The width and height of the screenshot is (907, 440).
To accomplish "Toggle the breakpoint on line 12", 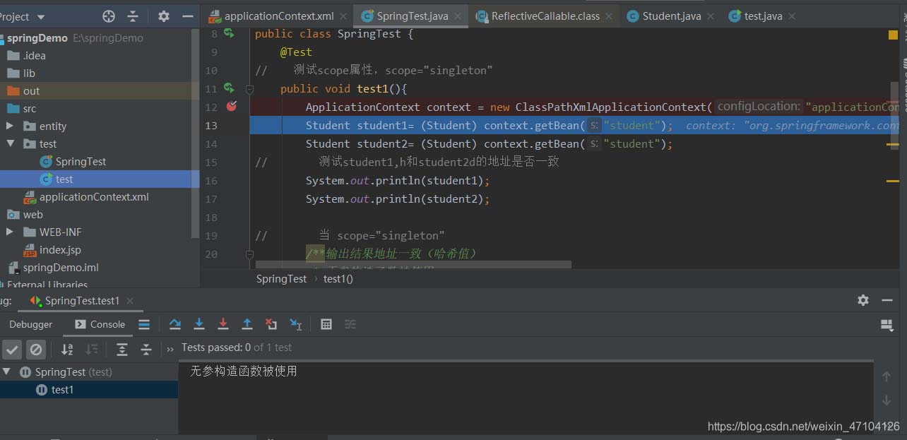I will [x=231, y=107].
